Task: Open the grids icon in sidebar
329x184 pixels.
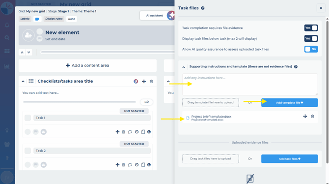Action: click(7, 51)
